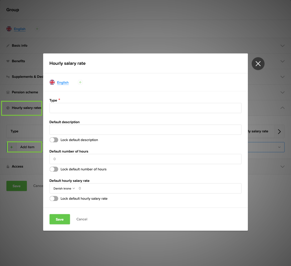Click the plus icon to add another language
The image size is (291, 266).
click(x=80, y=82)
